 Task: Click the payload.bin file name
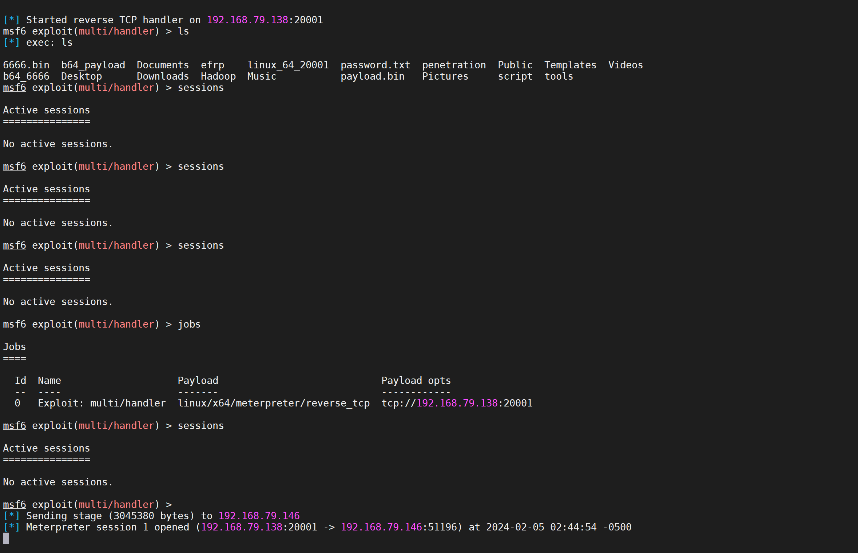click(373, 76)
